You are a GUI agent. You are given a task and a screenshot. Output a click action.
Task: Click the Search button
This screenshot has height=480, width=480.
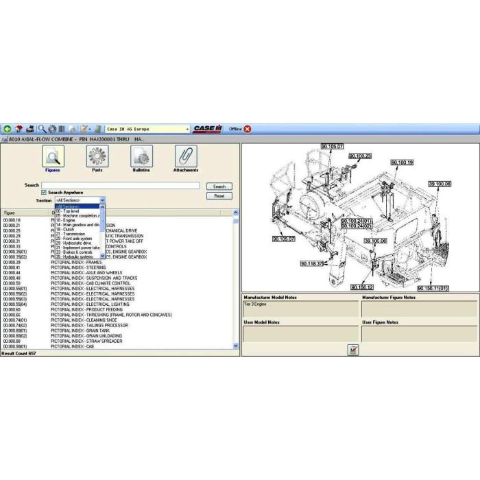click(219, 187)
